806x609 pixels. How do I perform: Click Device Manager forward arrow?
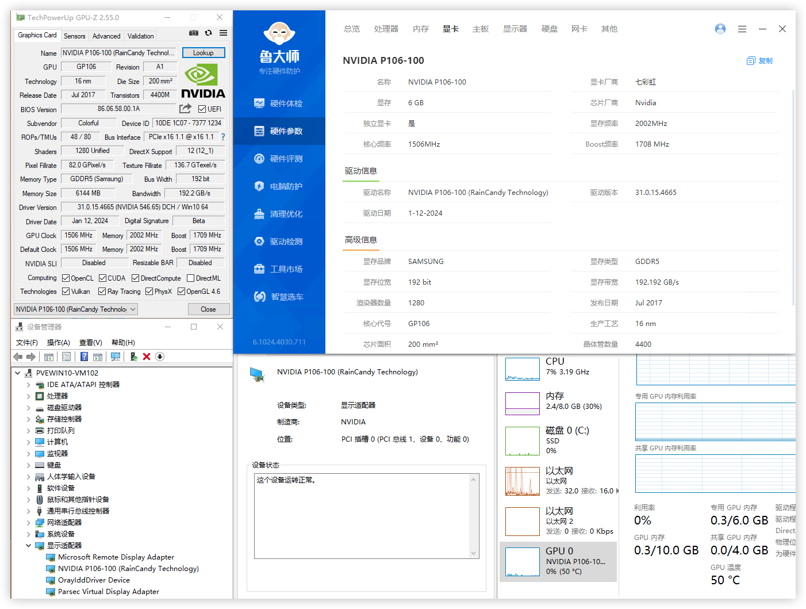click(x=31, y=357)
